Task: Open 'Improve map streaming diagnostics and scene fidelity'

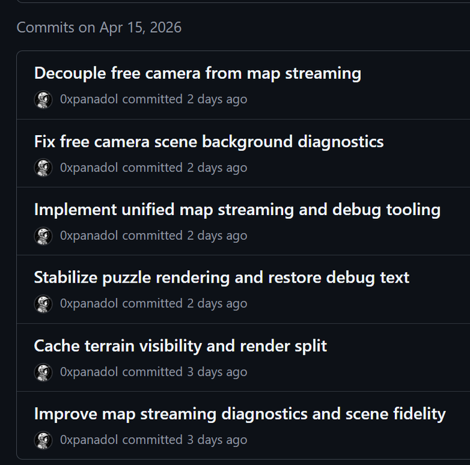Action: point(240,414)
